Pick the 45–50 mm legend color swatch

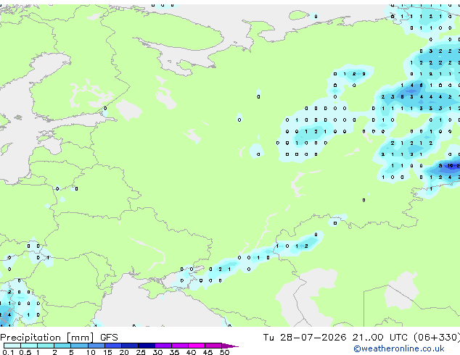pos(213,346)
